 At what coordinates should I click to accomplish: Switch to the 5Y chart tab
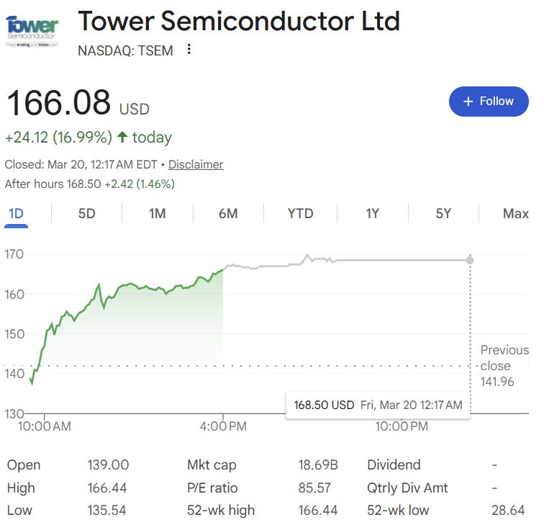[x=443, y=213]
